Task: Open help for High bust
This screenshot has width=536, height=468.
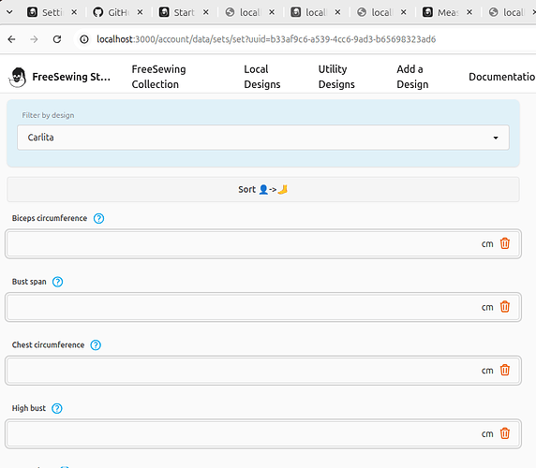Action: point(57,409)
